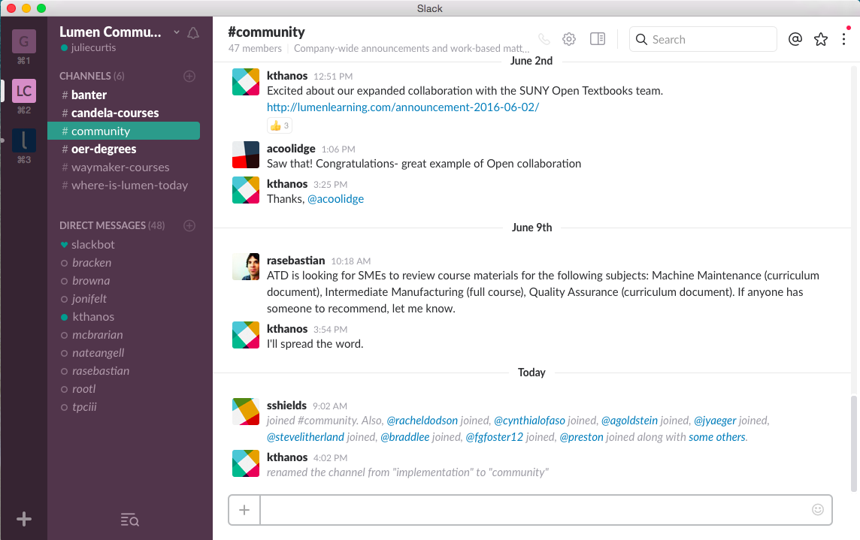Open the lumenlearning.com announcement link
This screenshot has height=540, width=860.
coord(403,107)
